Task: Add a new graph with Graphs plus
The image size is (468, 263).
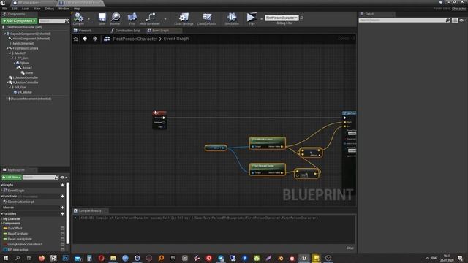Action: point(62,185)
